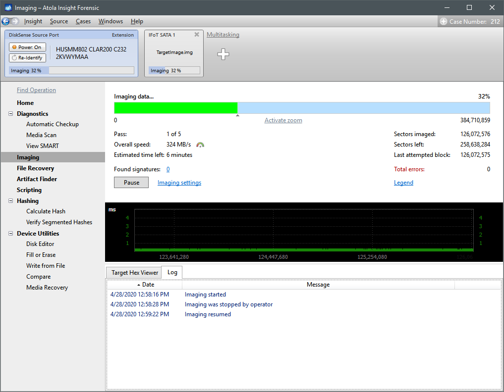Open the Insight menu
This screenshot has width=504, height=392.
click(33, 21)
